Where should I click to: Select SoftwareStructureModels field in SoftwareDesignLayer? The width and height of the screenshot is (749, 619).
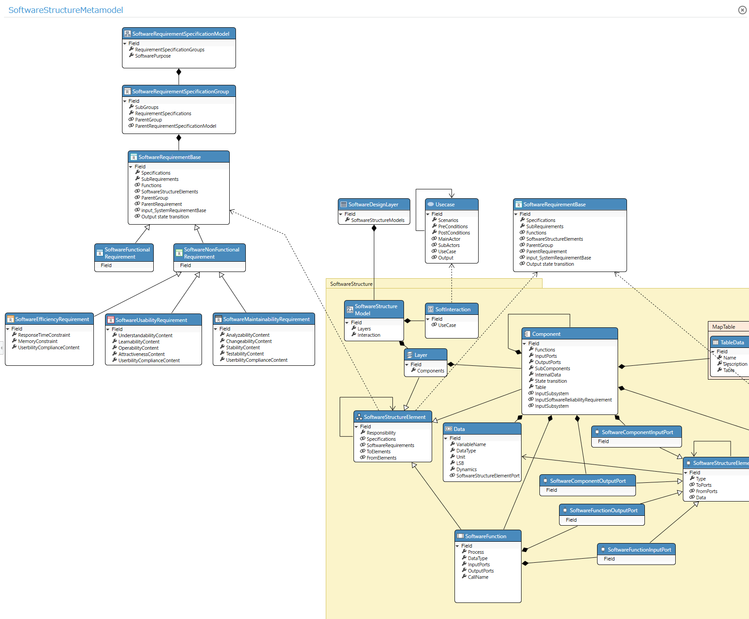coord(378,220)
